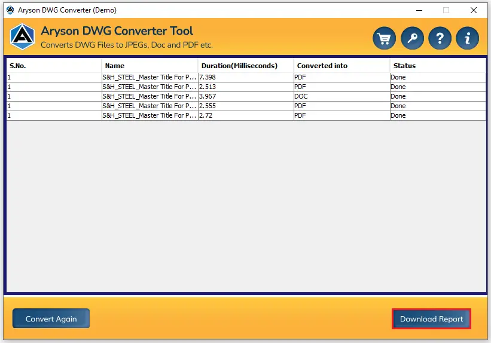491x343 pixels.
Task: Open help via question mark icon
Action: (440, 38)
